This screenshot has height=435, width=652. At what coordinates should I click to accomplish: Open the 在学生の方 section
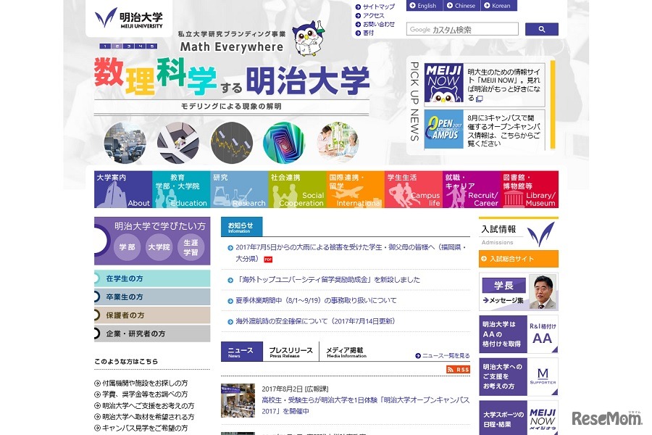[152, 278]
